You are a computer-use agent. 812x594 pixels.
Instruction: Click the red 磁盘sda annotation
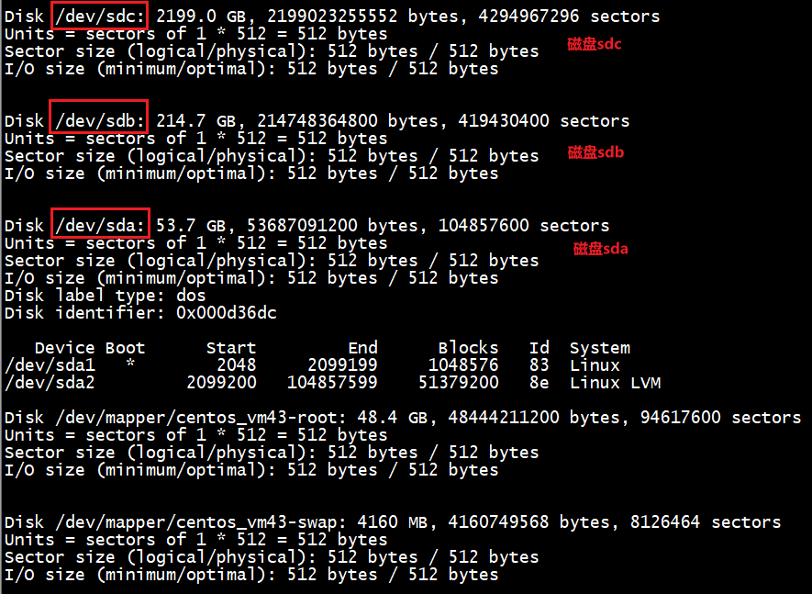[600, 248]
